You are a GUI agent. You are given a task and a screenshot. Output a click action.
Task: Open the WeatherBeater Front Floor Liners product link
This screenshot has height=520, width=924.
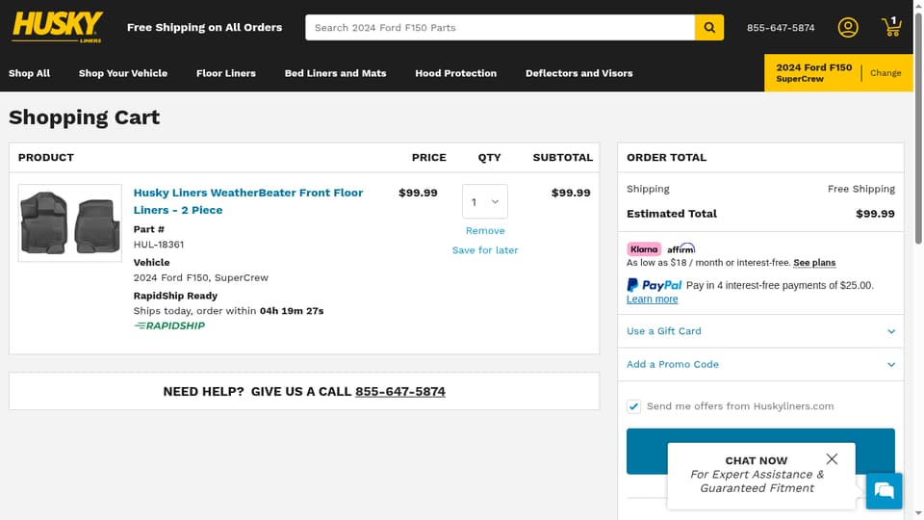coord(248,201)
